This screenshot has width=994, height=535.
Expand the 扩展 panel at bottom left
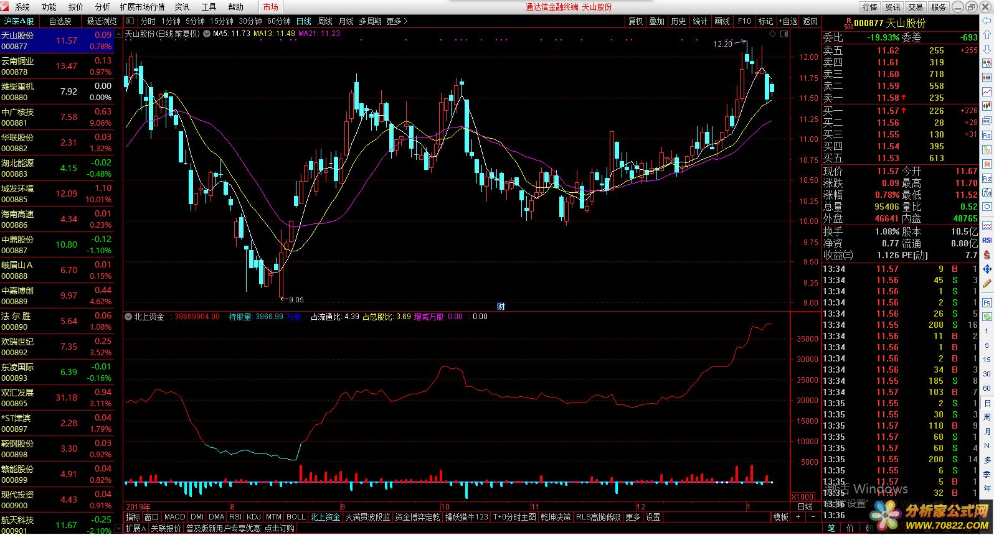(135, 528)
